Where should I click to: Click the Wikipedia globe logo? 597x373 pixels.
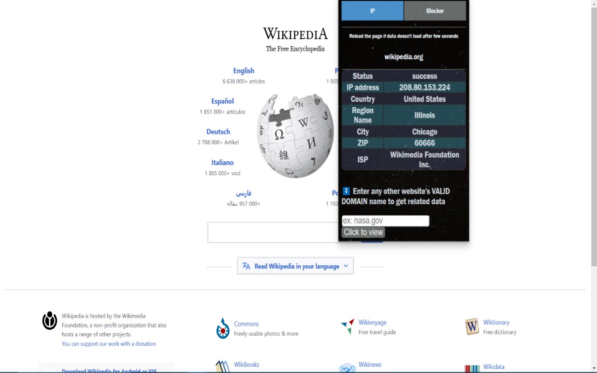point(295,136)
